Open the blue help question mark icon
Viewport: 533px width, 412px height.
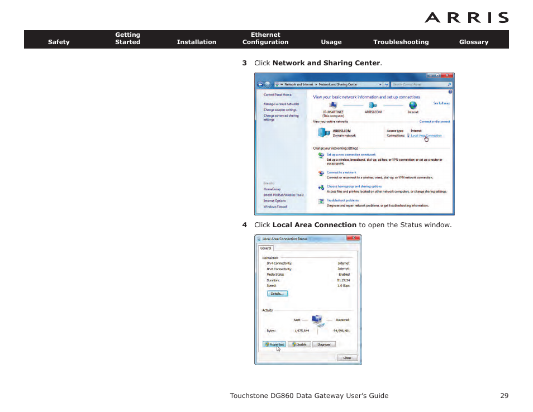[x=450, y=92]
